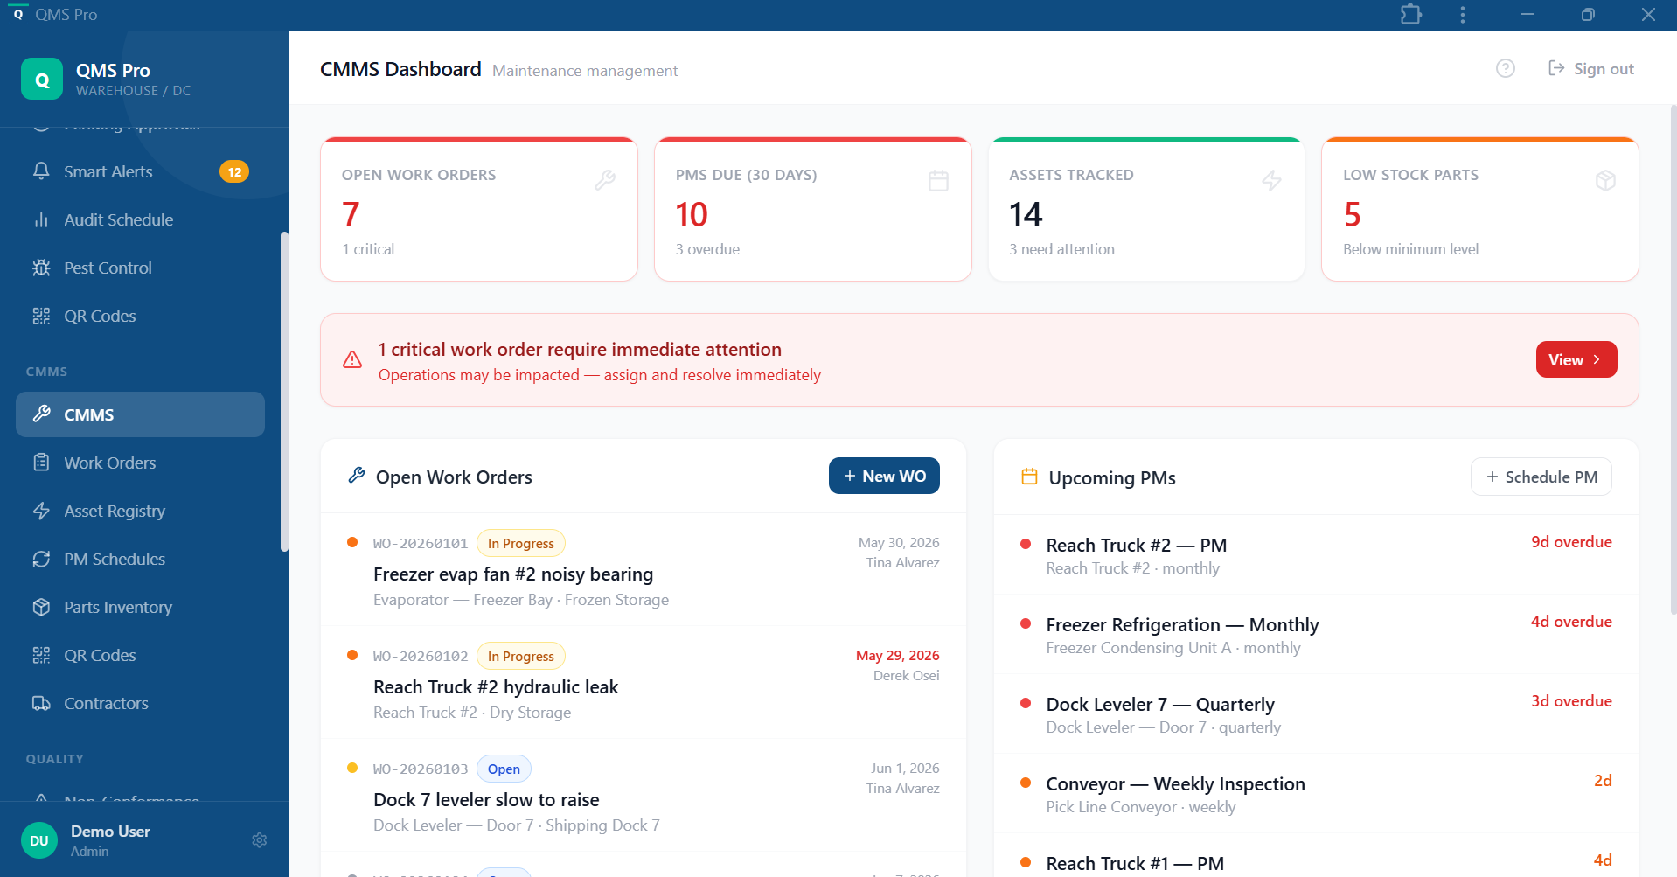The image size is (1677, 877).
Task: Open work order Freezer evap fan #2 noisy bearing
Action: point(644,570)
